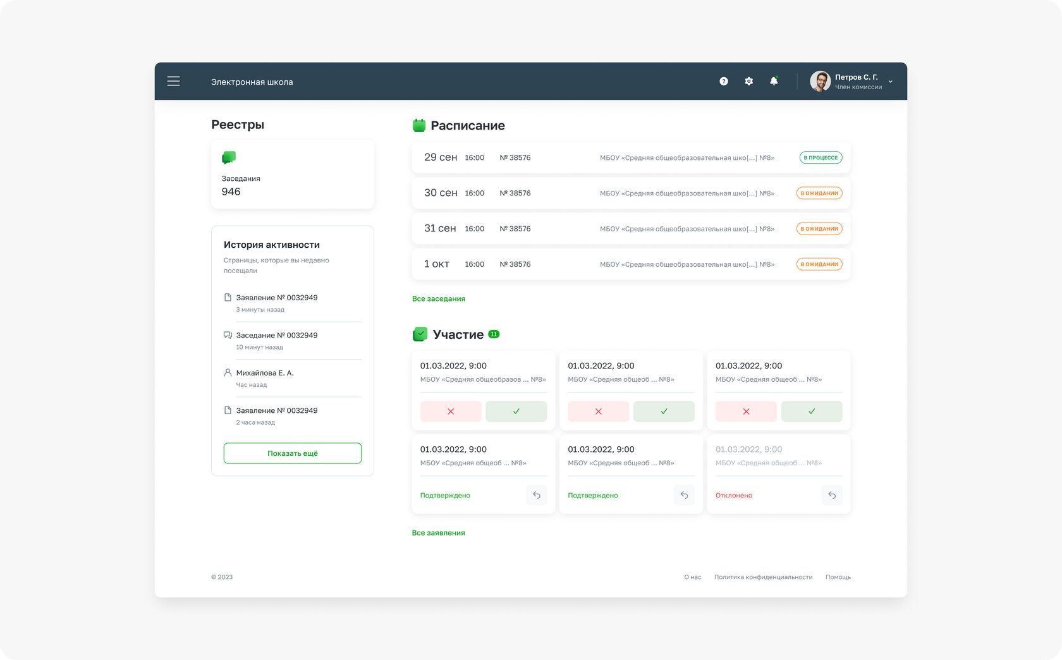The image size is (1062, 660).
Task: Click person icon next to Михайлова Е. А.
Action: click(x=228, y=373)
